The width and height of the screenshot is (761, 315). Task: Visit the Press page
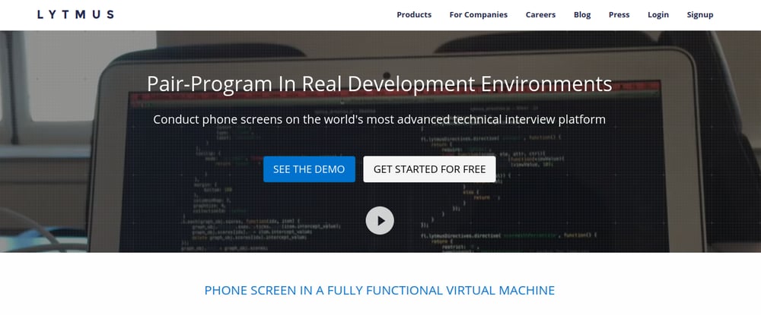click(x=619, y=14)
